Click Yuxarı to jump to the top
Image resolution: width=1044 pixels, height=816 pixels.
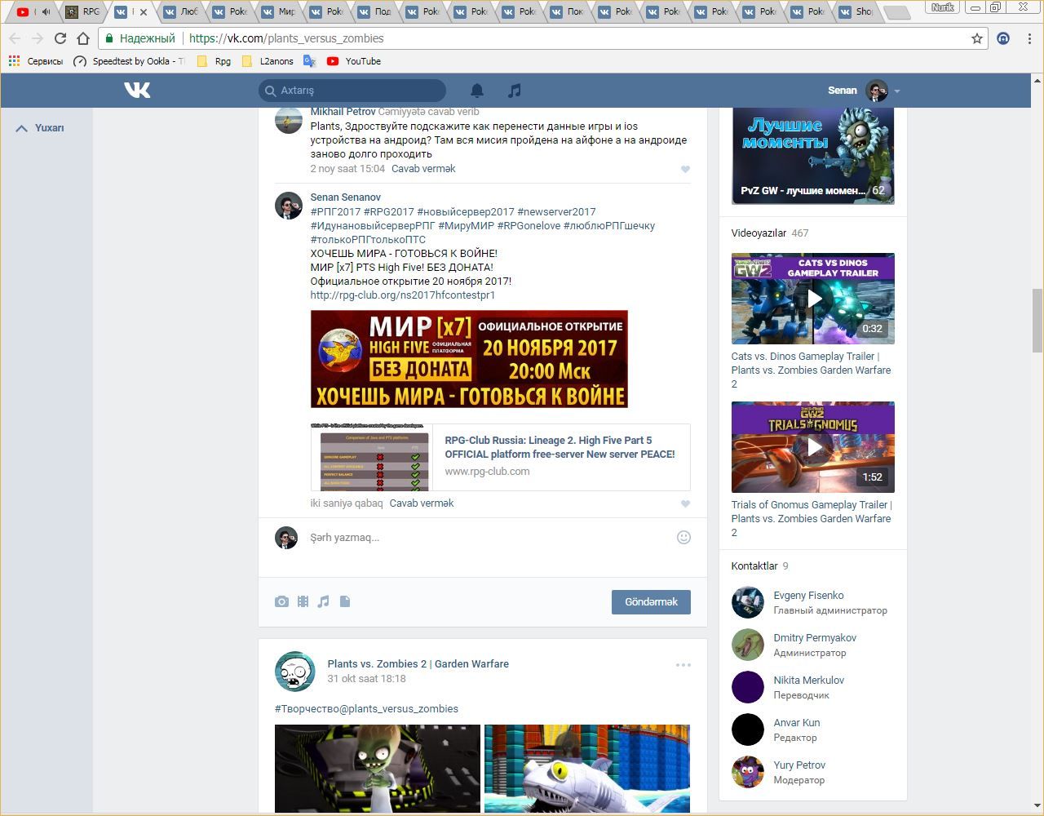[x=39, y=128]
